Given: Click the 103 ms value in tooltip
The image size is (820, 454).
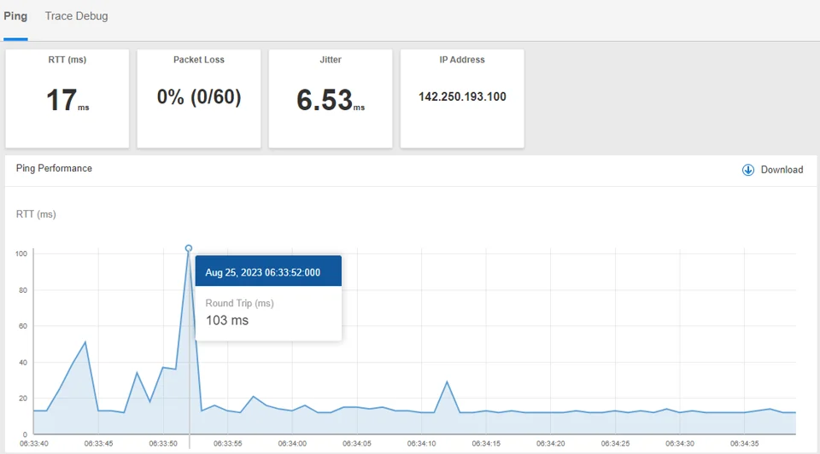Looking at the screenshot, I should (227, 320).
